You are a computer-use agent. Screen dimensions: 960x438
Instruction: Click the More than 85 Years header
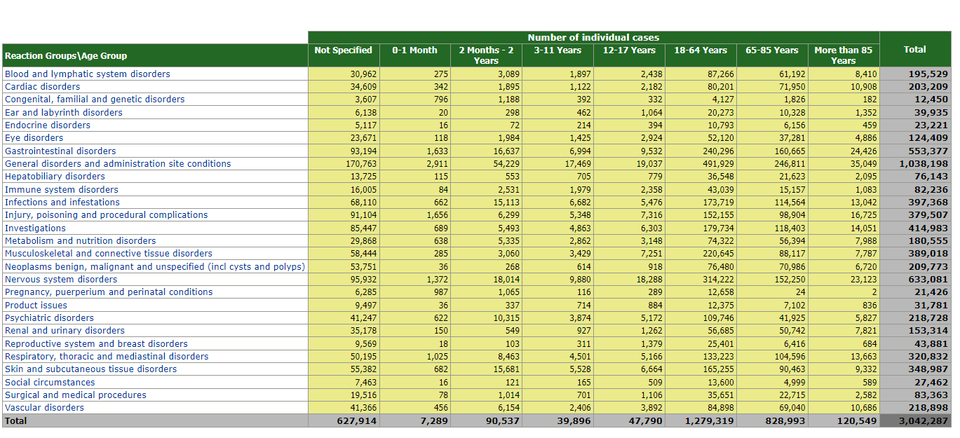(843, 55)
